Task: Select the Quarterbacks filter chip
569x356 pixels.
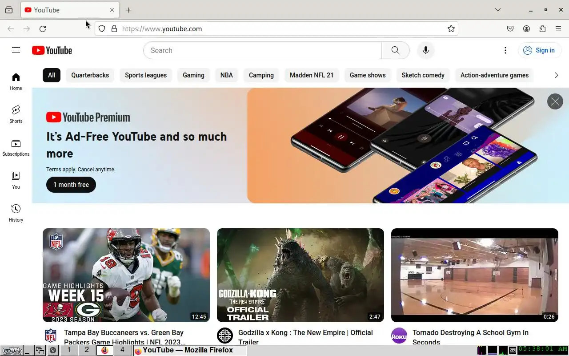Action: (90, 75)
